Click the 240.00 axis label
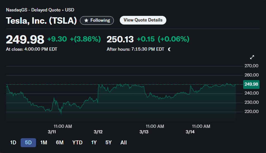 click(x=251, y=93)
